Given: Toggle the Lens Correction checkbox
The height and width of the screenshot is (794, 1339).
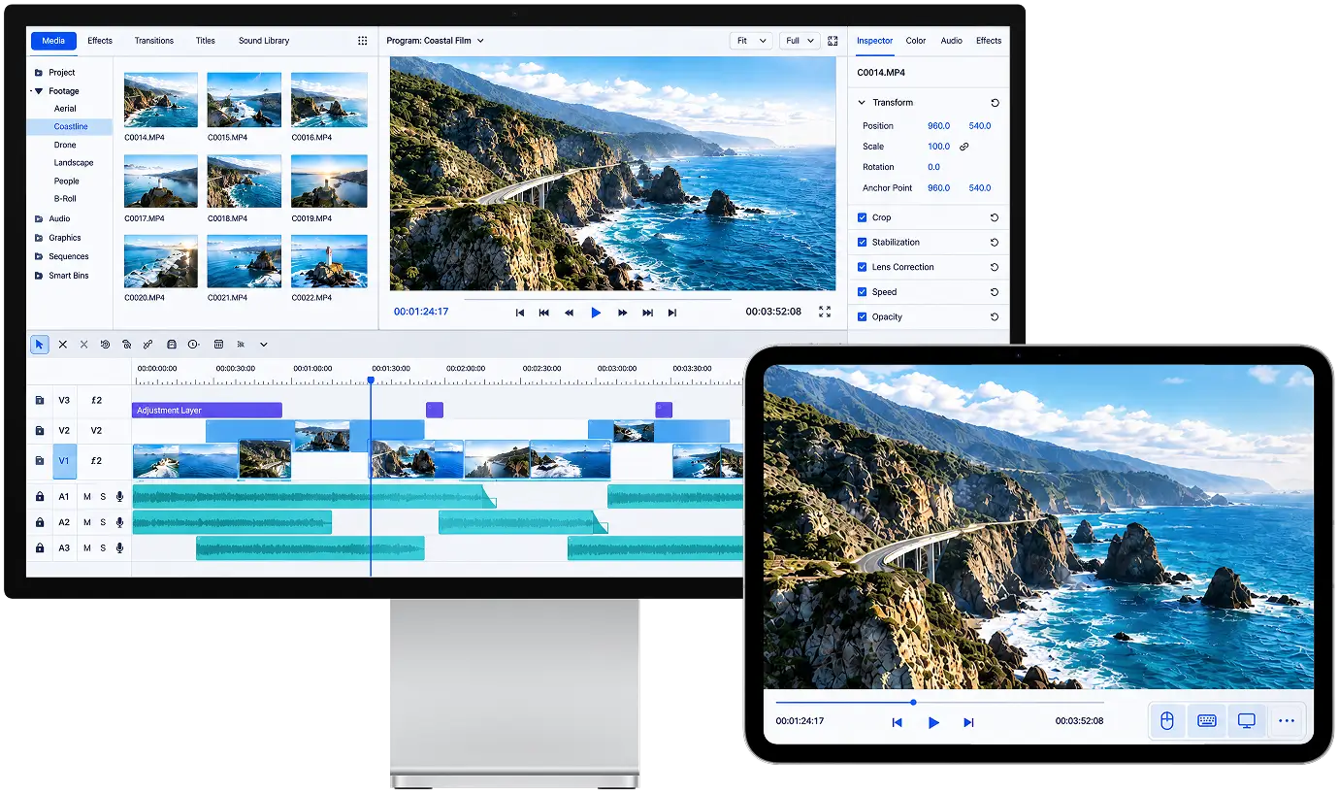Looking at the screenshot, I should (863, 267).
